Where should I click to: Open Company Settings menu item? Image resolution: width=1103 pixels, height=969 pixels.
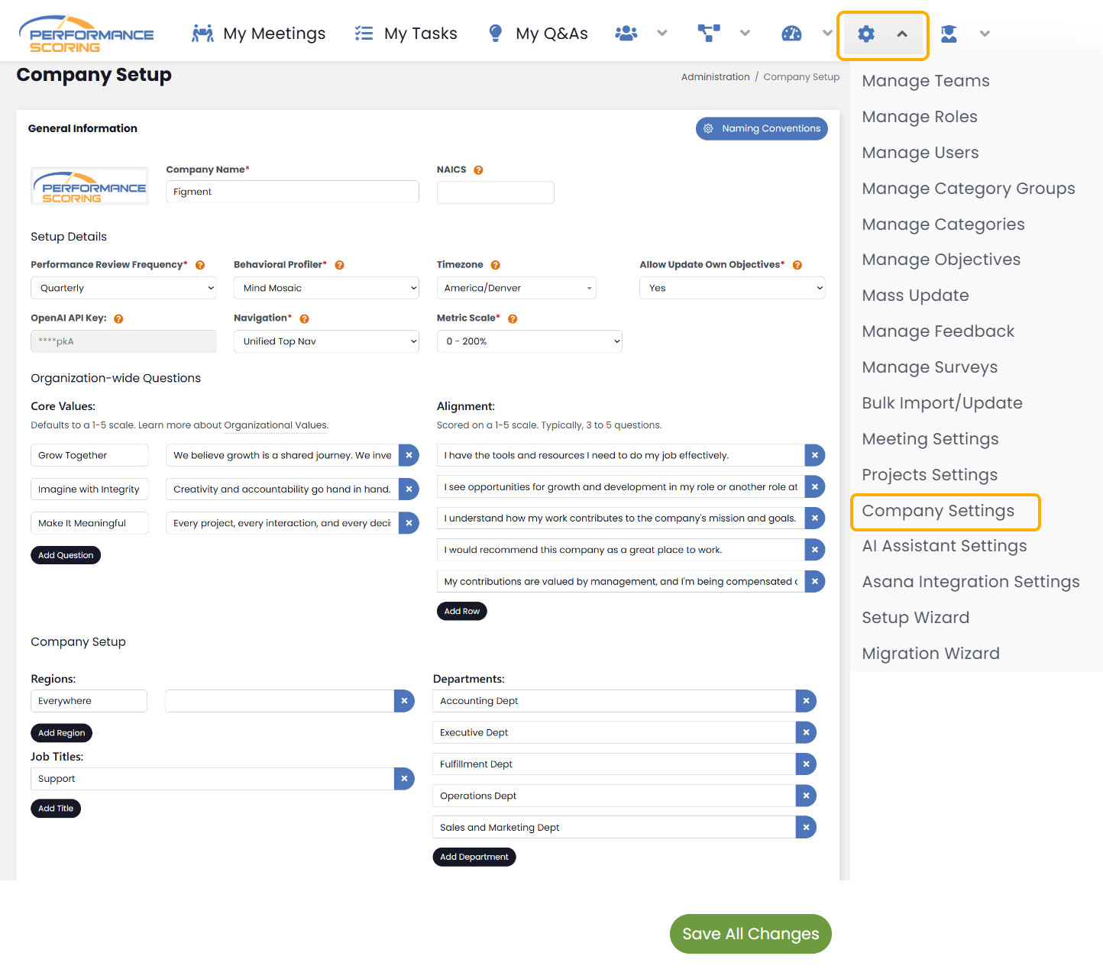pyautogui.click(x=937, y=511)
